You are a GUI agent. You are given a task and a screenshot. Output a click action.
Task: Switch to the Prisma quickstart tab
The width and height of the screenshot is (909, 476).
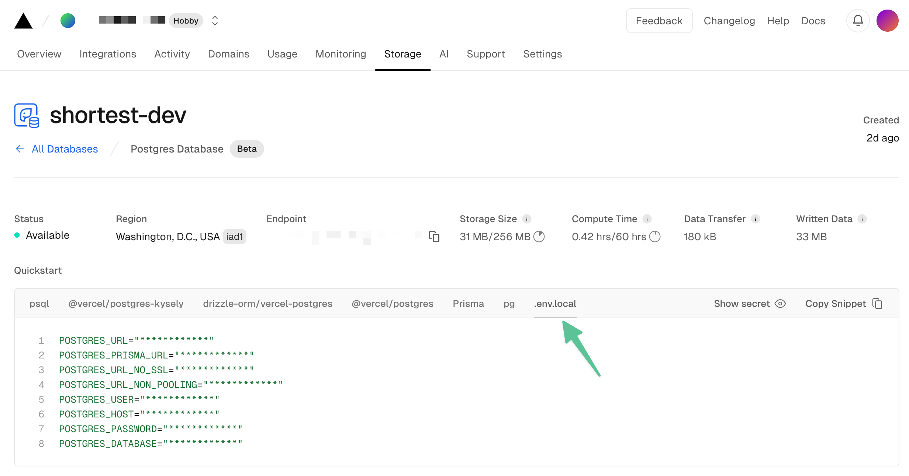(468, 303)
